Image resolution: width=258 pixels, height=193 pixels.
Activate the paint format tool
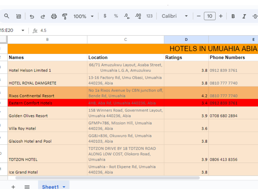click(x=65, y=16)
